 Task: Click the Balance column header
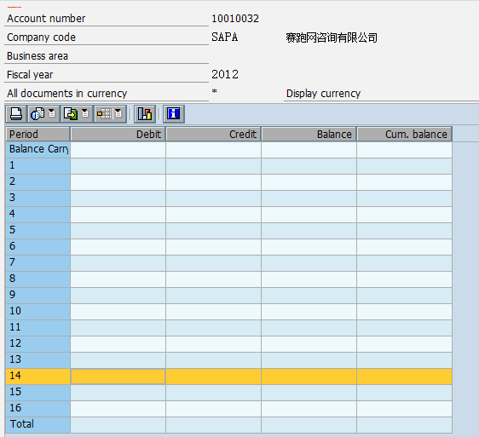click(309, 135)
